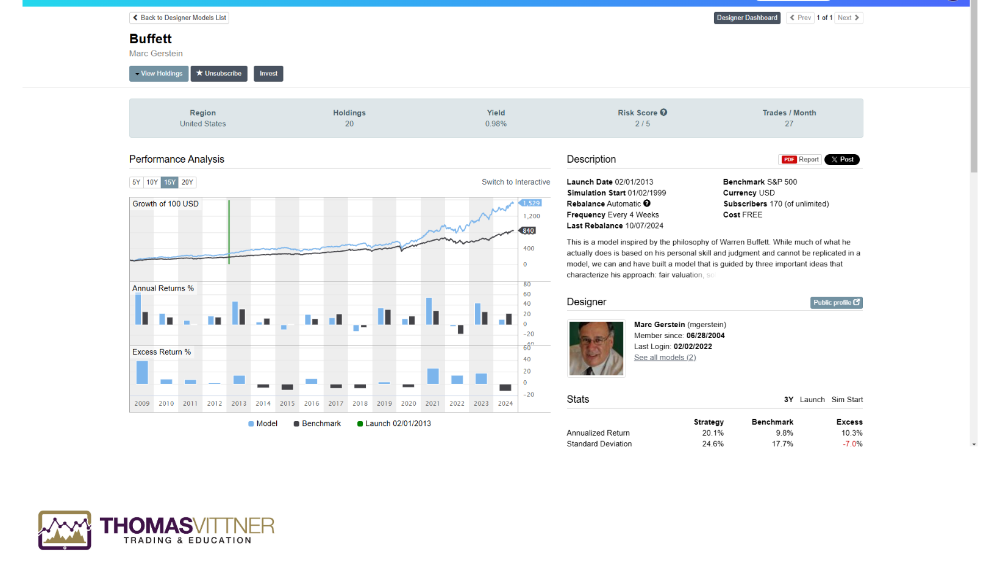Open See all models link

[665, 358]
